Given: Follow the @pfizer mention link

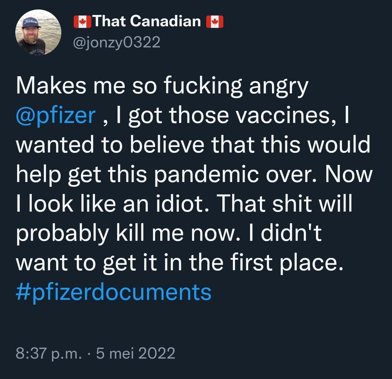Looking at the screenshot, I should coord(56,116).
